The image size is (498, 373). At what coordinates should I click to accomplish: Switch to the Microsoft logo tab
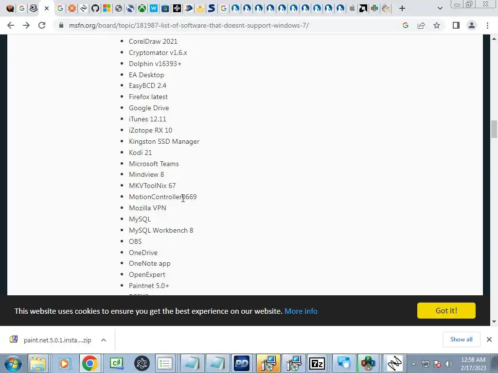(x=107, y=8)
